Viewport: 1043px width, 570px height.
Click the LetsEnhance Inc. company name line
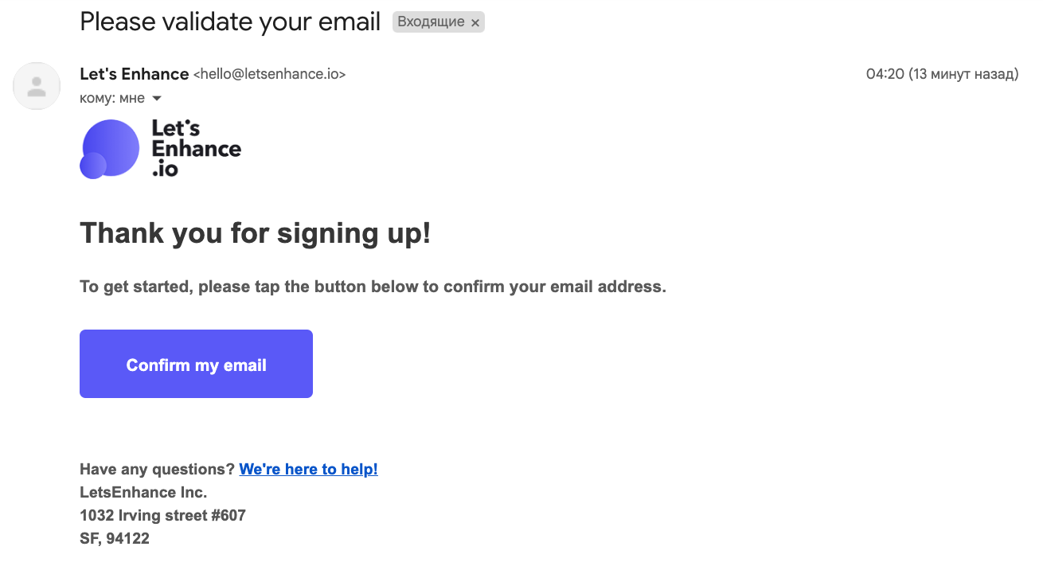pos(143,493)
